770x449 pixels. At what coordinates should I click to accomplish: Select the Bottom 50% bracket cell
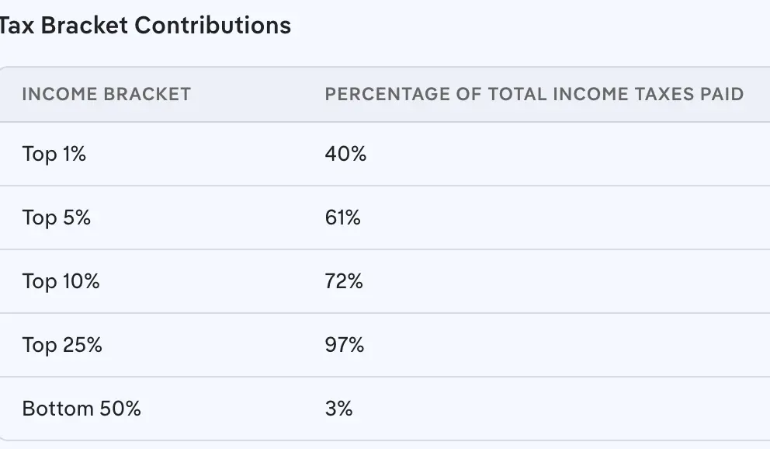pyautogui.click(x=82, y=409)
